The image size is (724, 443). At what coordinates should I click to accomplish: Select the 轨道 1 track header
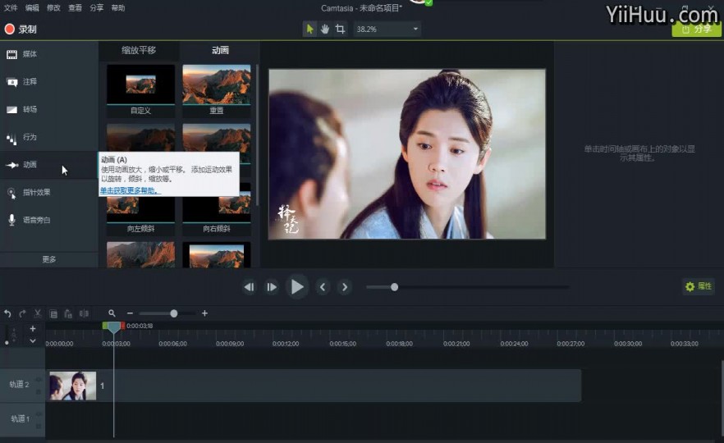(x=22, y=419)
